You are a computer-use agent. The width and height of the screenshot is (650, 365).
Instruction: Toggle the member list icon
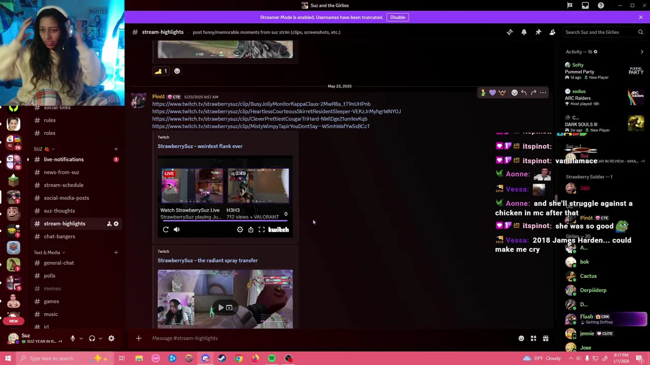[x=552, y=32]
